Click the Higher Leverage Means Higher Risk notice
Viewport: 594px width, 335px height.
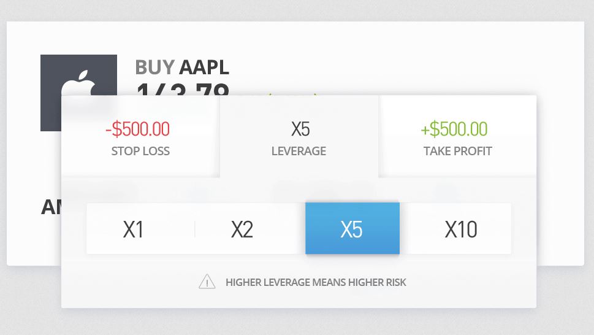click(x=316, y=282)
